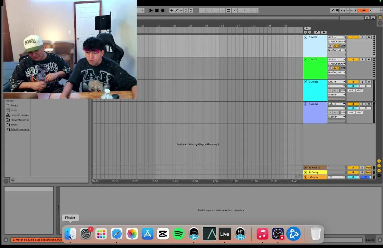Click the Session Record circle icon
Image resolution: width=383 pixels, height=248 pixels.
(191, 10)
